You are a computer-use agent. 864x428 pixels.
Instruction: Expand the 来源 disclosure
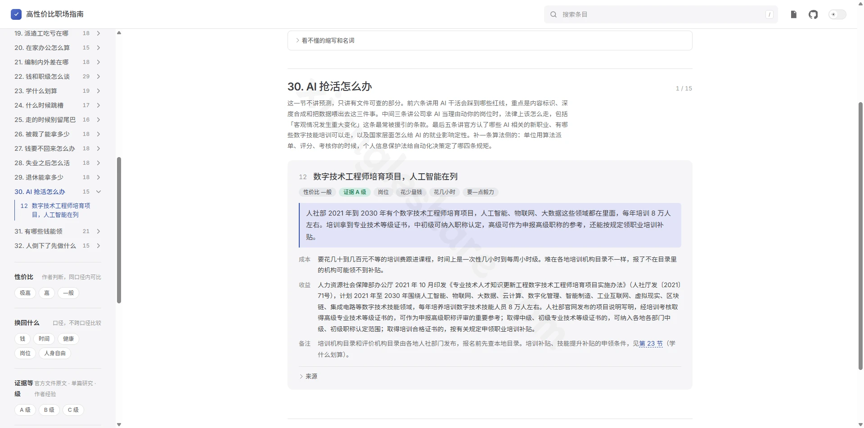[308, 376]
